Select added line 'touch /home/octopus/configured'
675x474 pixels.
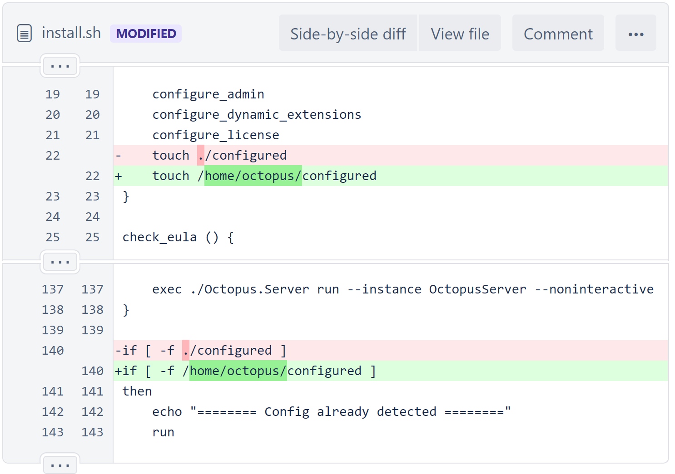point(391,176)
